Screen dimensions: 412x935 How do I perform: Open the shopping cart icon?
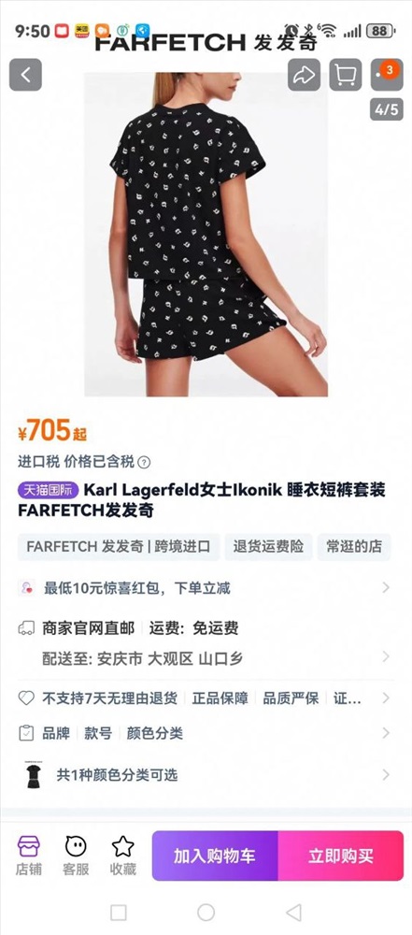(346, 75)
